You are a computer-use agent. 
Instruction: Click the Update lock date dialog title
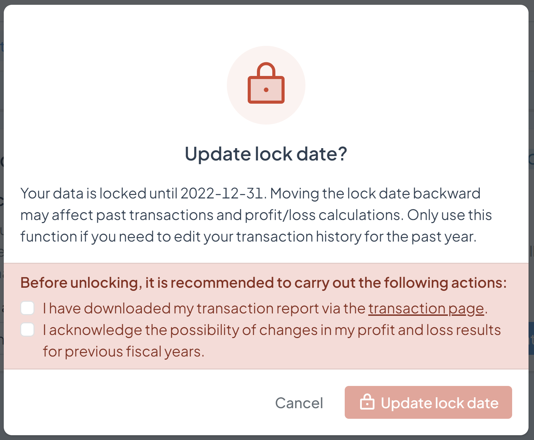coord(265,154)
